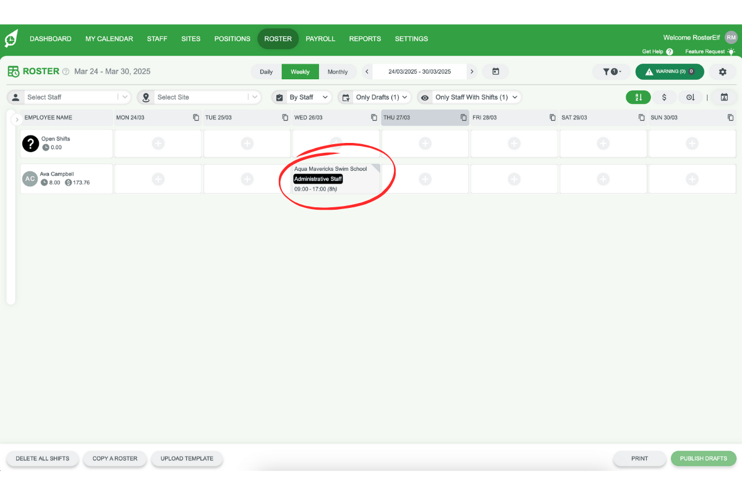Click the DELETE ALL SHIFTS button
Screen dimensions: 742x495
[x=42, y=458]
